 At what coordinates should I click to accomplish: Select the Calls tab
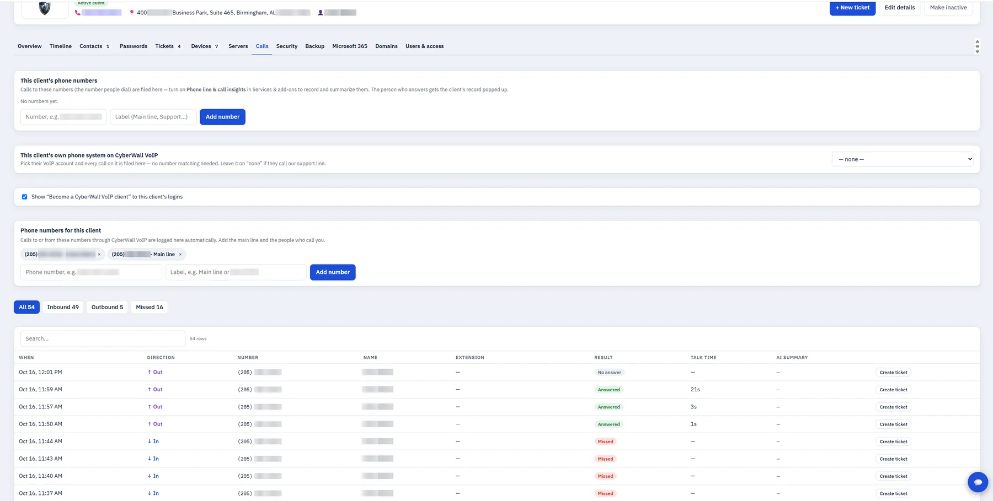pos(262,46)
